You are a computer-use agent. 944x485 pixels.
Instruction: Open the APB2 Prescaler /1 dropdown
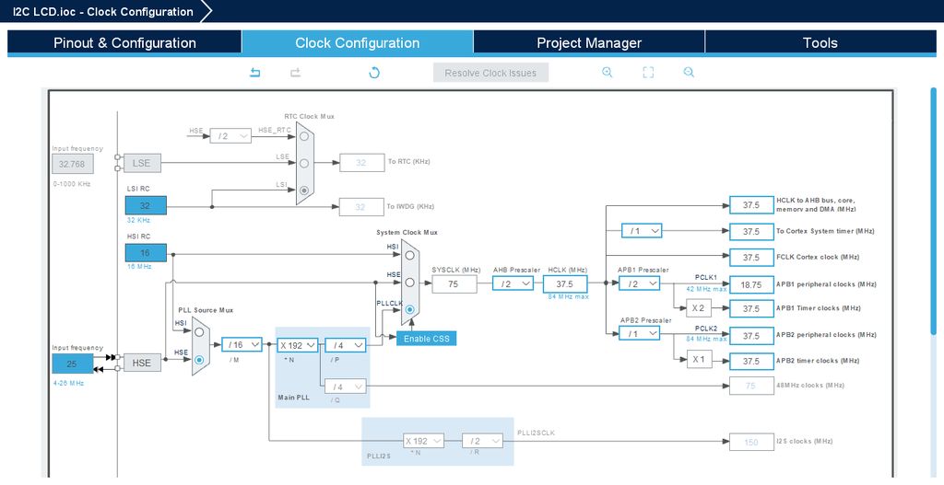click(x=640, y=333)
